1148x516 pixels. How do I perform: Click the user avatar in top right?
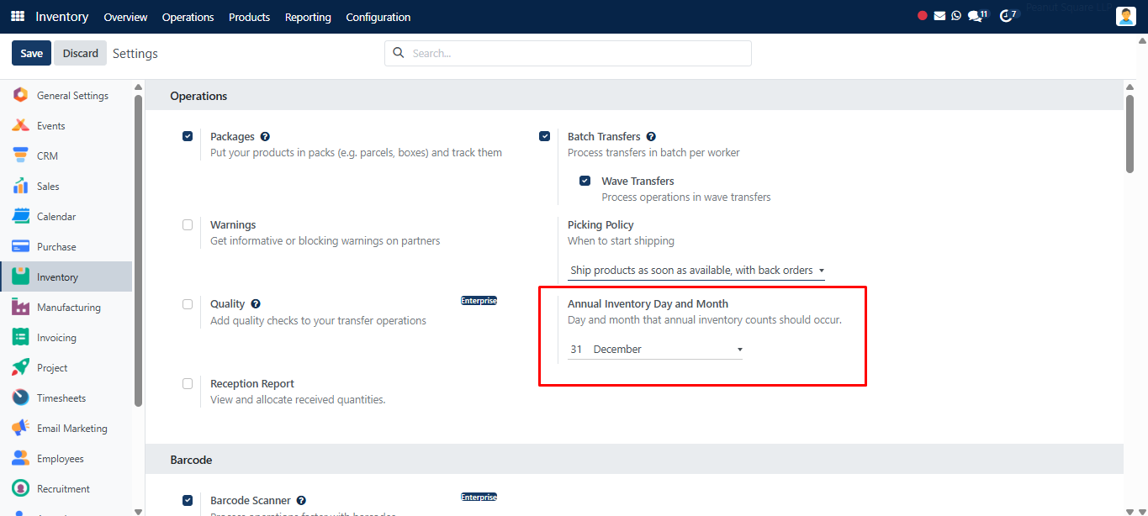tap(1125, 17)
